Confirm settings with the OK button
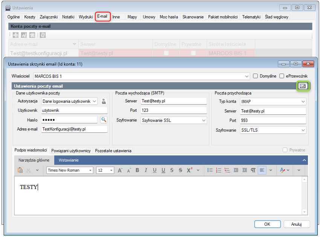 pyautogui.click(x=267, y=224)
